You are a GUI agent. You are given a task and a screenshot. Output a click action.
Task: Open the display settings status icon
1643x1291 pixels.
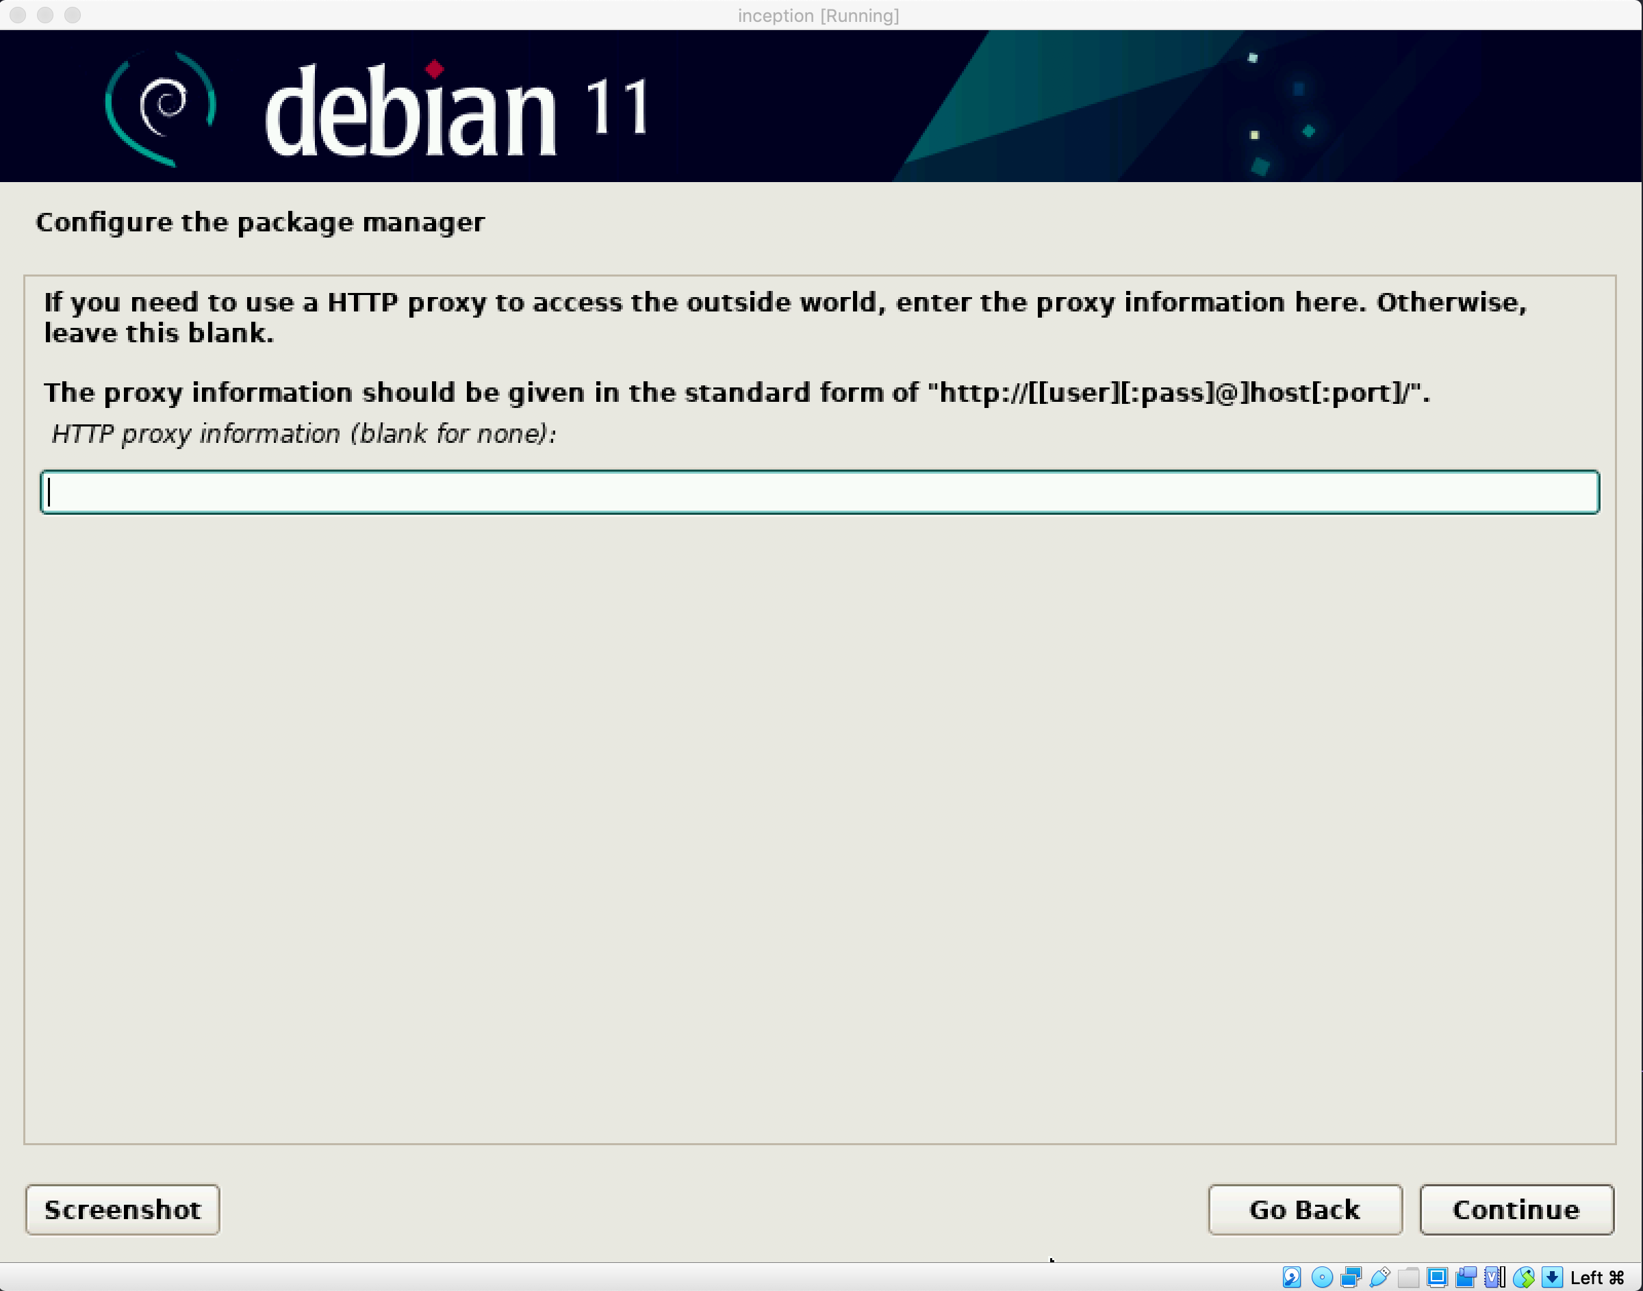(x=1438, y=1277)
